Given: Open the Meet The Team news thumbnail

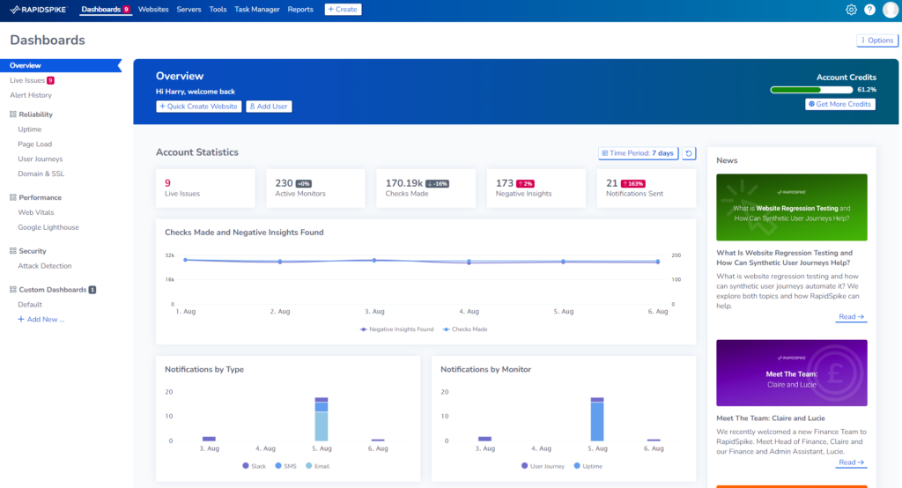Looking at the screenshot, I should (x=792, y=373).
